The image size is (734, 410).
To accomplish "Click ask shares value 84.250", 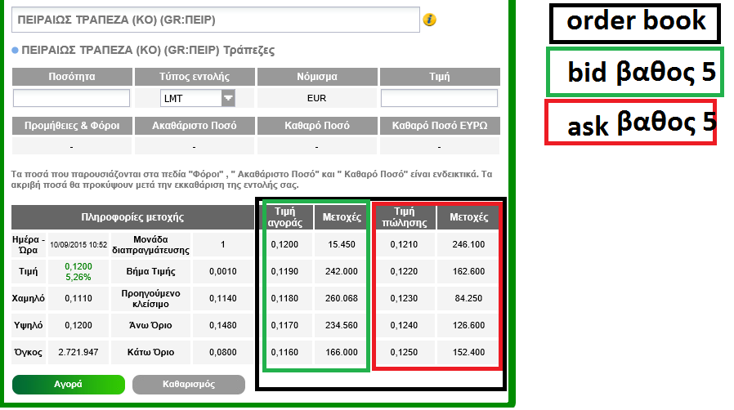I will (x=468, y=298).
